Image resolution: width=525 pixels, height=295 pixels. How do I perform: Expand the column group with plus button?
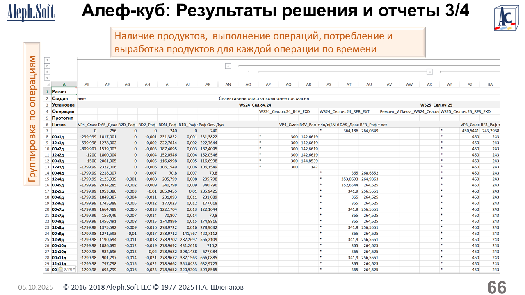[228, 66]
